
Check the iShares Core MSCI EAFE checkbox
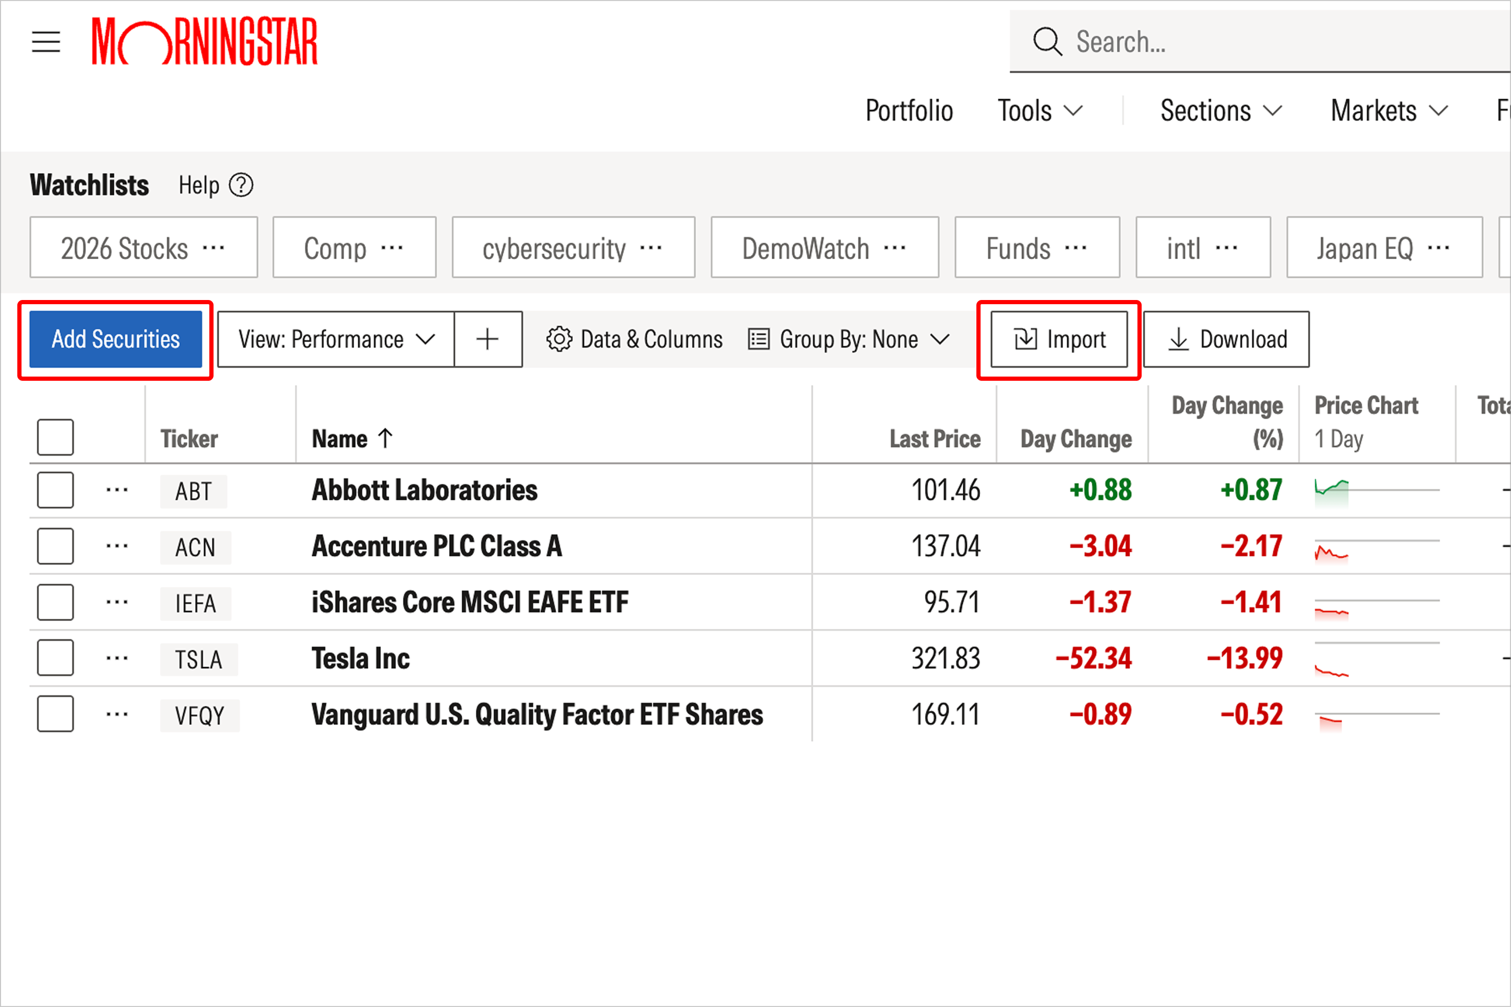pos(55,603)
